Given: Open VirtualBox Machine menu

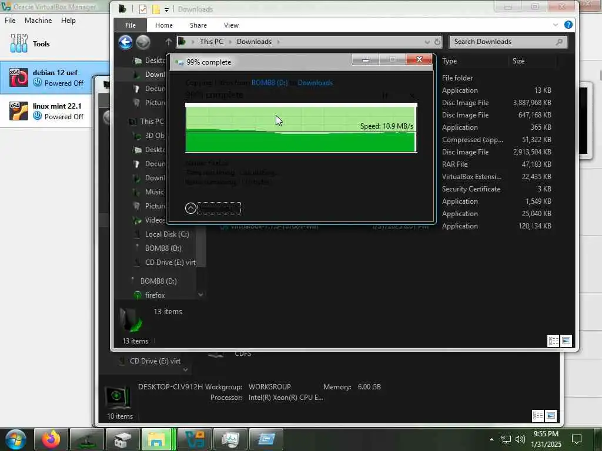Looking at the screenshot, I should pos(38,21).
